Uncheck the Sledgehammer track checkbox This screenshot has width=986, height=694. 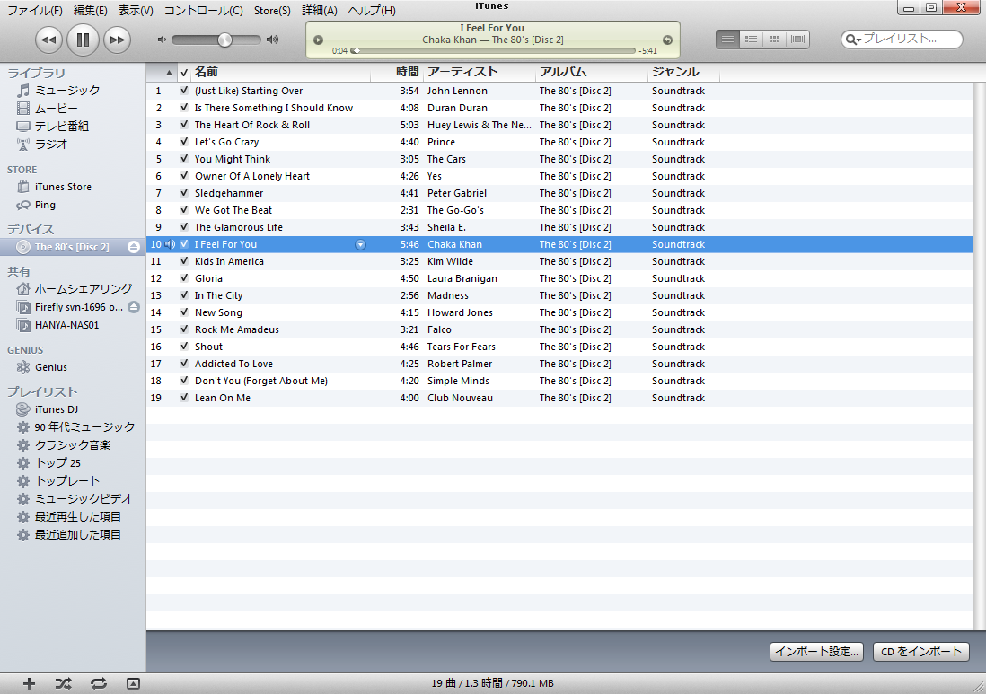[x=184, y=193]
